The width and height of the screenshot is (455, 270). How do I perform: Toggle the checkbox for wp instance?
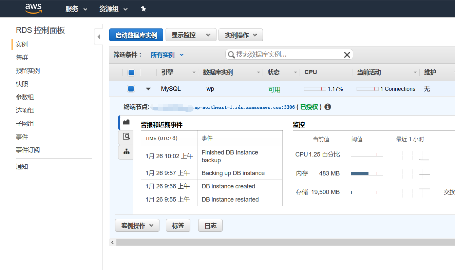(131, 89)
